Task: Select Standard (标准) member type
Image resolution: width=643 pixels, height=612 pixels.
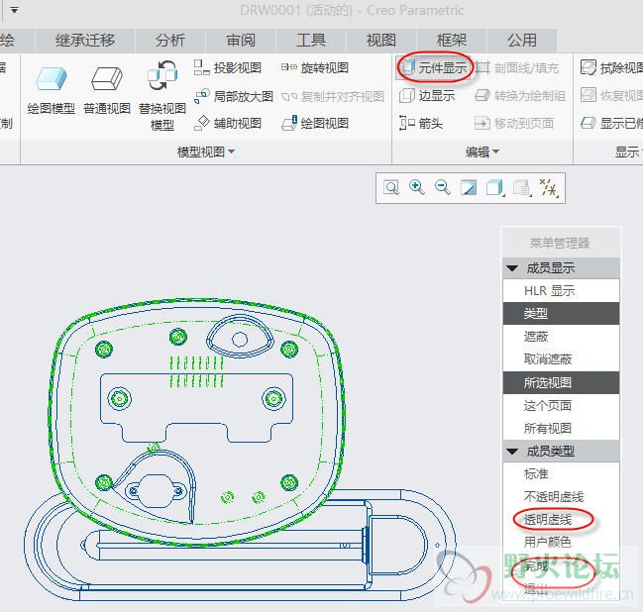Action: click(561, 474)
